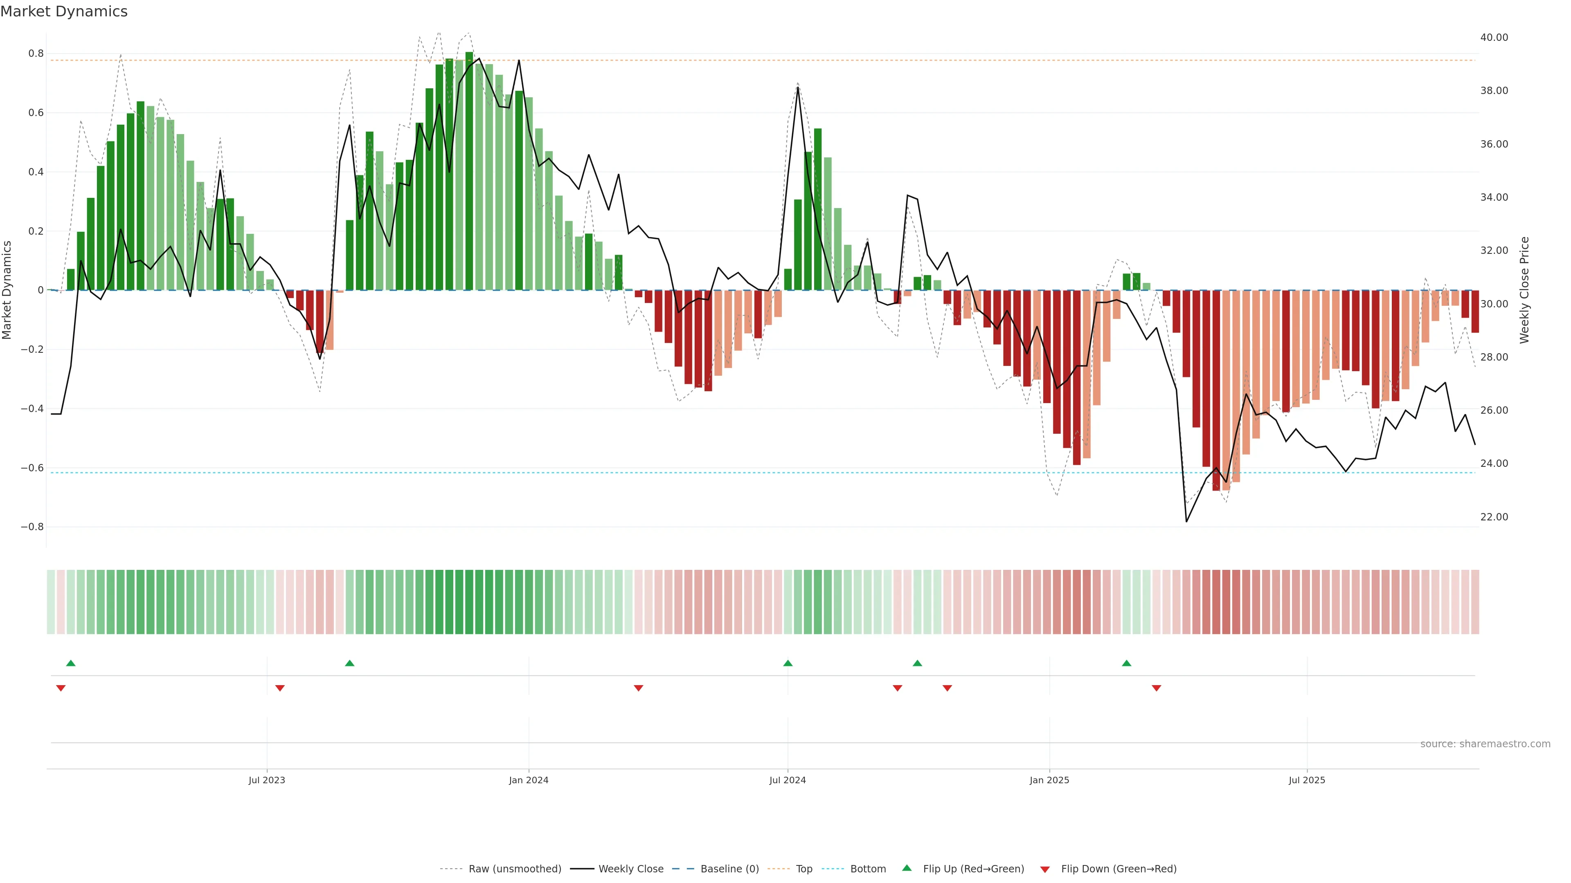Click the Flip Up green triangle legend icon
This screenshot has width=1571, height=883.
[907, 868]
